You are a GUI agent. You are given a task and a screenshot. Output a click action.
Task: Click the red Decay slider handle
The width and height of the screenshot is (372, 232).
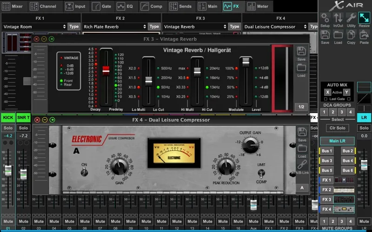point(106,71)
